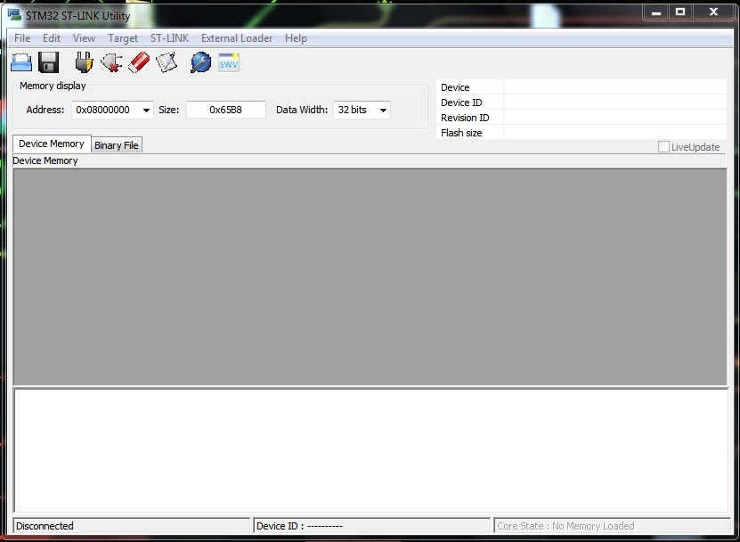Open the External Loader menu
Image resolution: width=740 pixels, height=542 pixels.
pos(237,38)
